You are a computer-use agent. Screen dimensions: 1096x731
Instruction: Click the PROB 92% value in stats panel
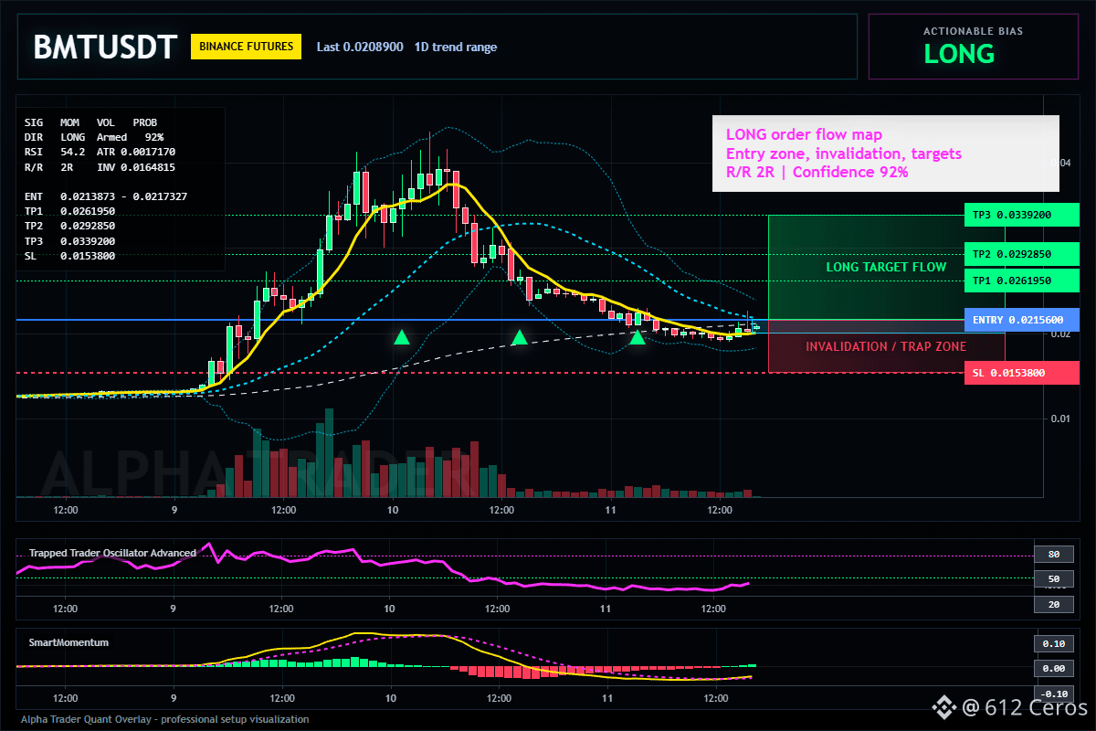tap(153, 137)
